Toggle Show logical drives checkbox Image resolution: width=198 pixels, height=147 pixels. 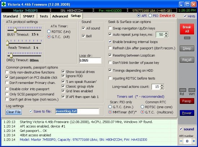[x=63, y=72]
